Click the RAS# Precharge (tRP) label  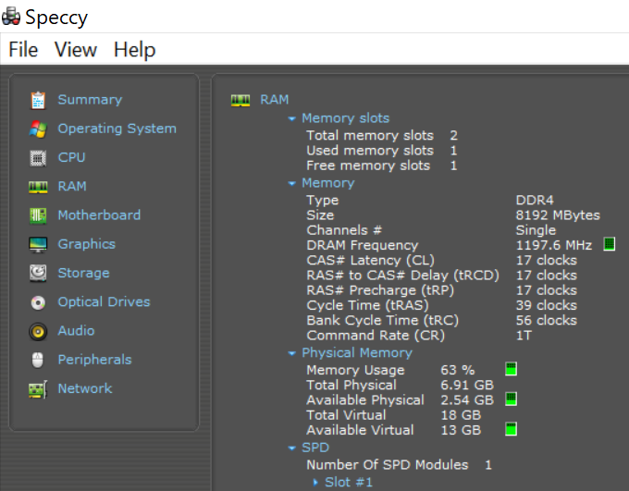tap(380, 290)
